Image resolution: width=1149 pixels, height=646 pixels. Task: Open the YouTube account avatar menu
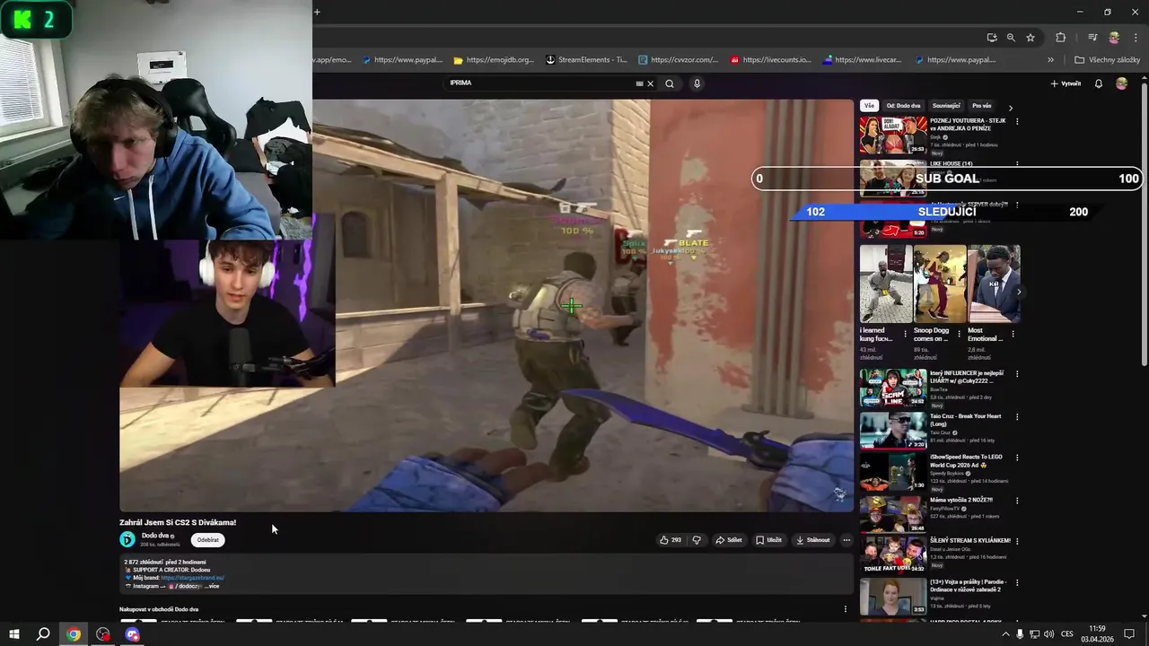click(x=1121, y=83)
